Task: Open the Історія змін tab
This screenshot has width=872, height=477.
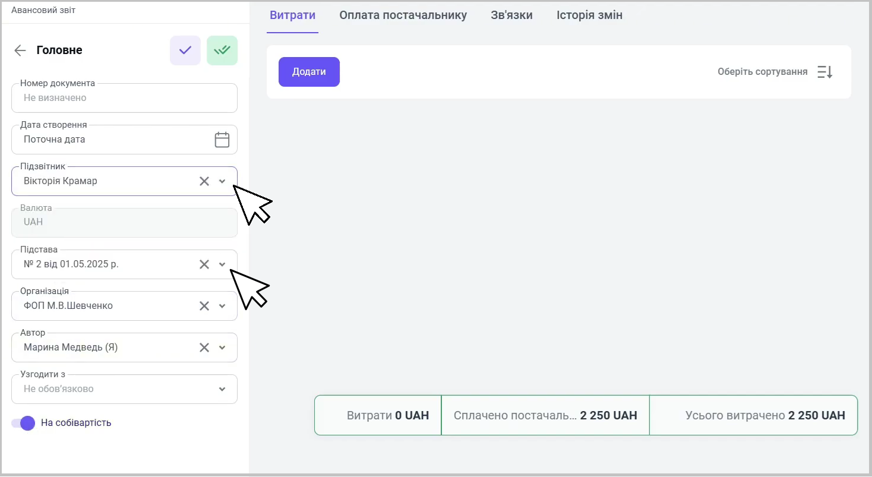Action: (589, 15)
